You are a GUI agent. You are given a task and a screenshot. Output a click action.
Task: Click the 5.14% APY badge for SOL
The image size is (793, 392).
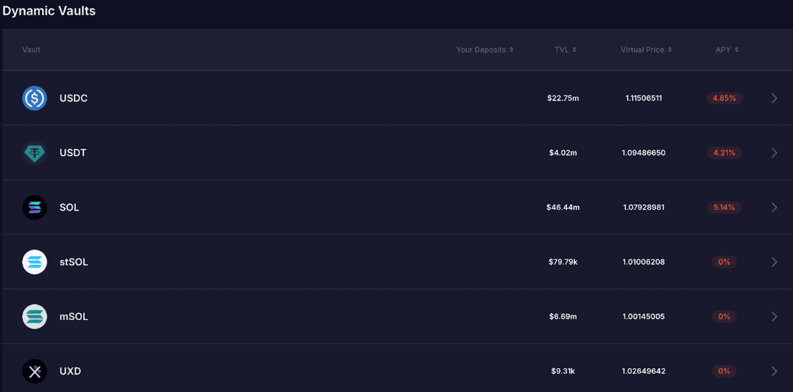(x=724, y=207)
